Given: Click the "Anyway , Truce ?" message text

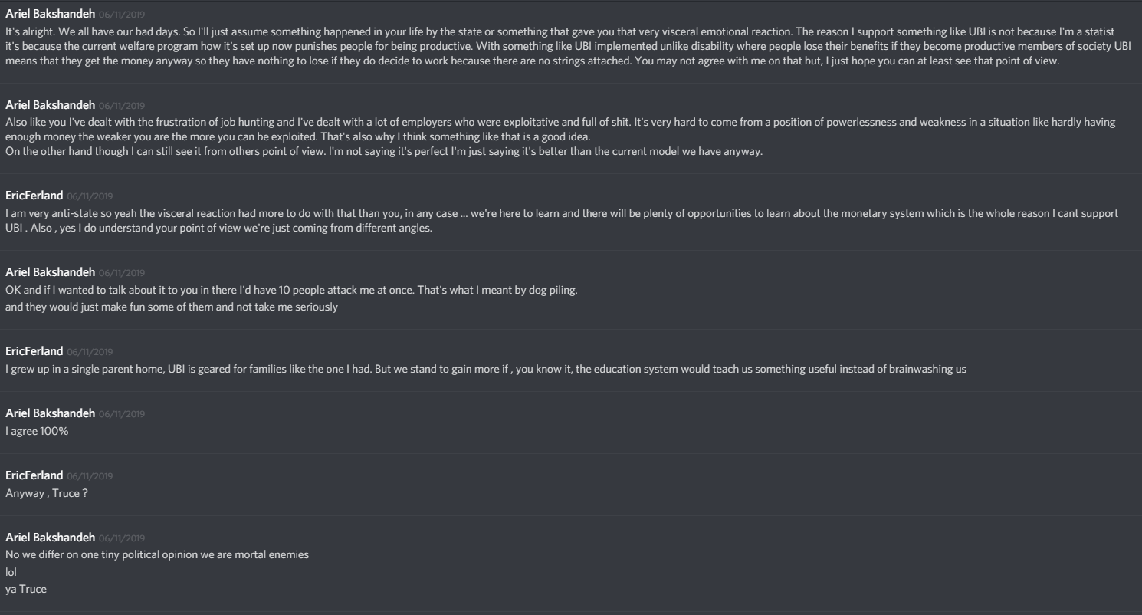Looking at the screenshot, I should pos(46,493).
